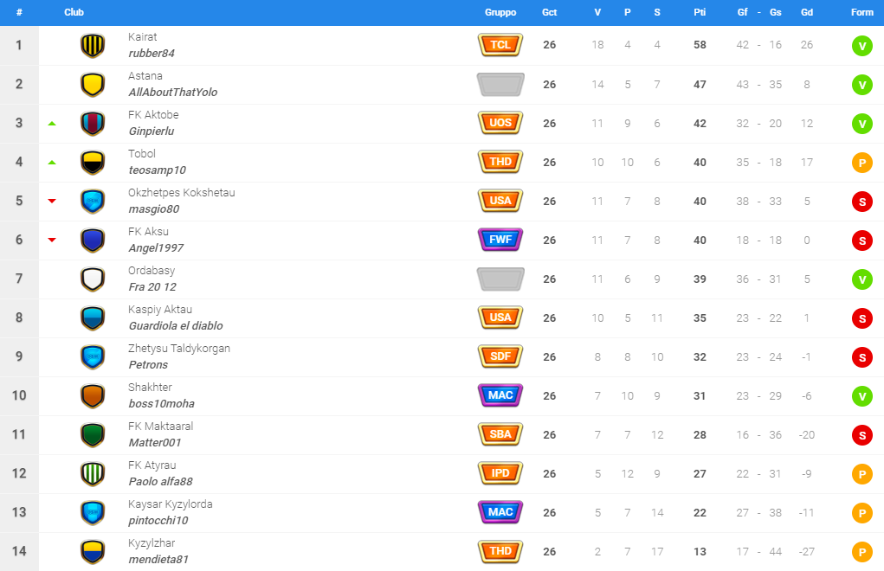Open the Okzhetpes Kokshetau club link
This screenshot has width=884, height=571.
pos(182,193)
